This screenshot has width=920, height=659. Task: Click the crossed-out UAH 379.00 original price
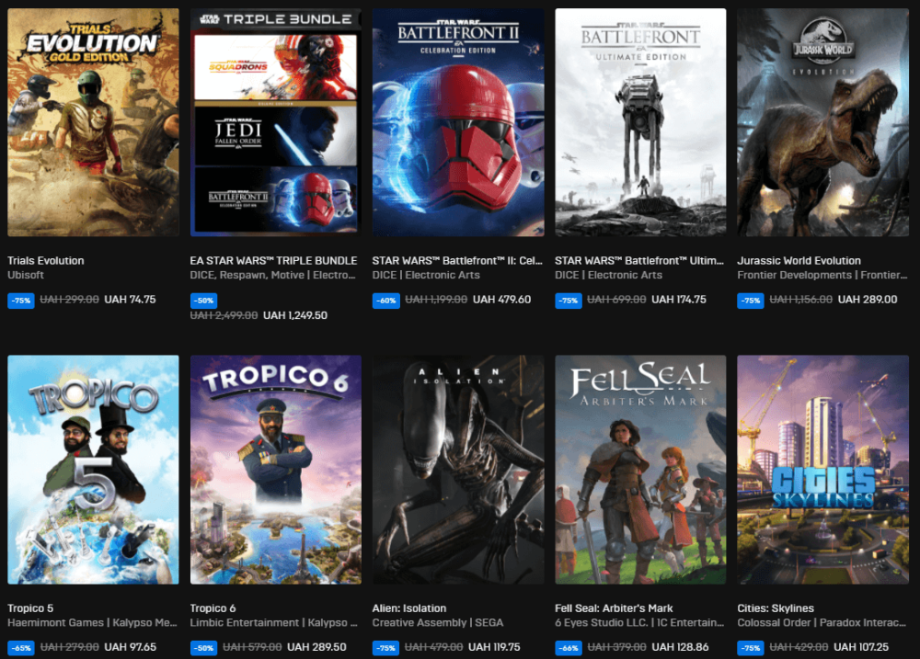(617, 647)
